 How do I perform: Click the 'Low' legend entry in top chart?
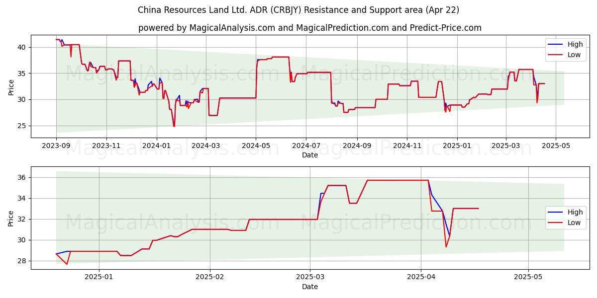(574, 55)
